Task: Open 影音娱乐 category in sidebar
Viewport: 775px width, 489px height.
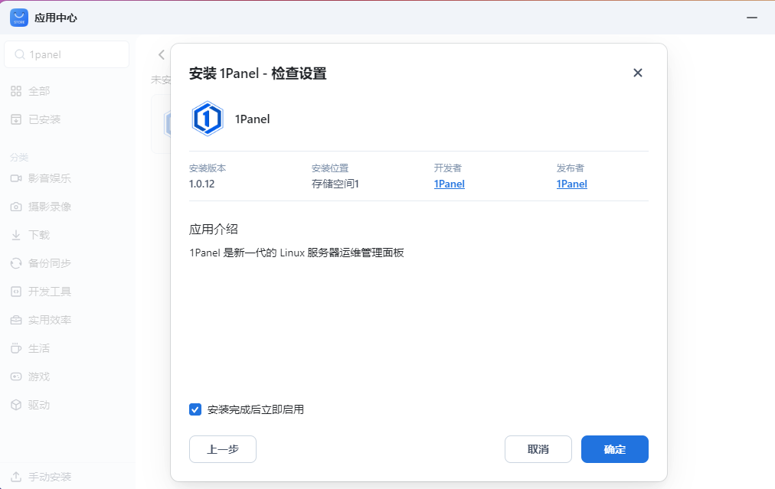Action: click(49, 178)
